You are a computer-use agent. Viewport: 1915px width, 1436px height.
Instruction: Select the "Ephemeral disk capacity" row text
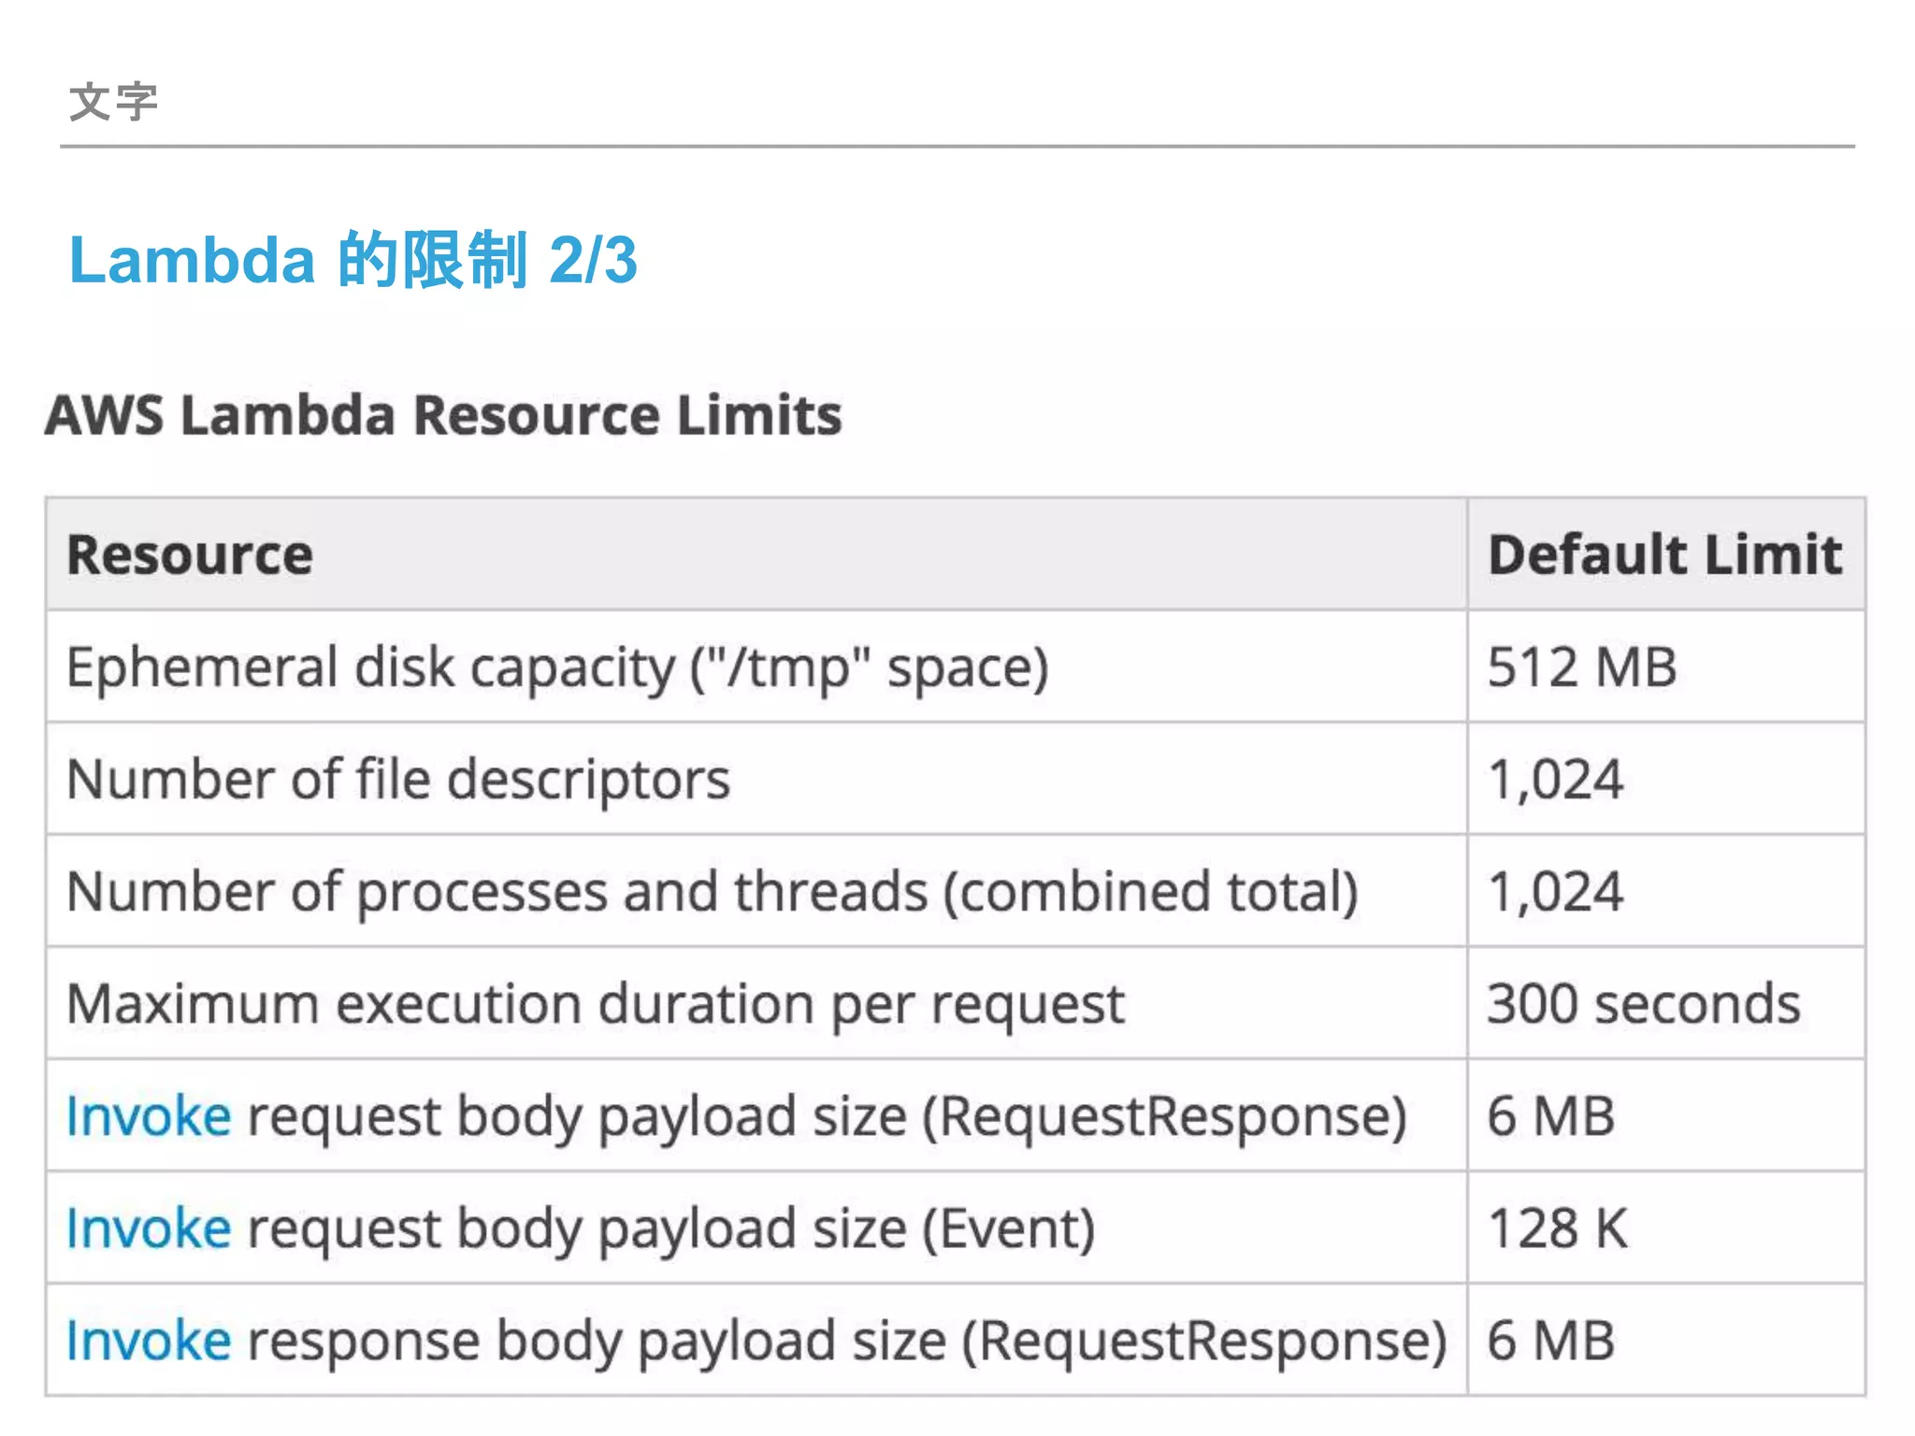[557, 668]
